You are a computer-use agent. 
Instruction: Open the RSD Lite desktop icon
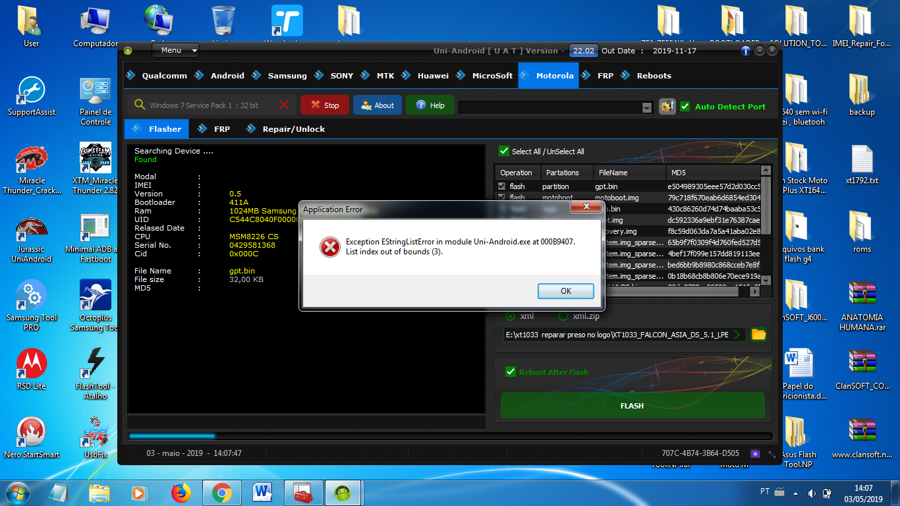[x=32, y=370]
